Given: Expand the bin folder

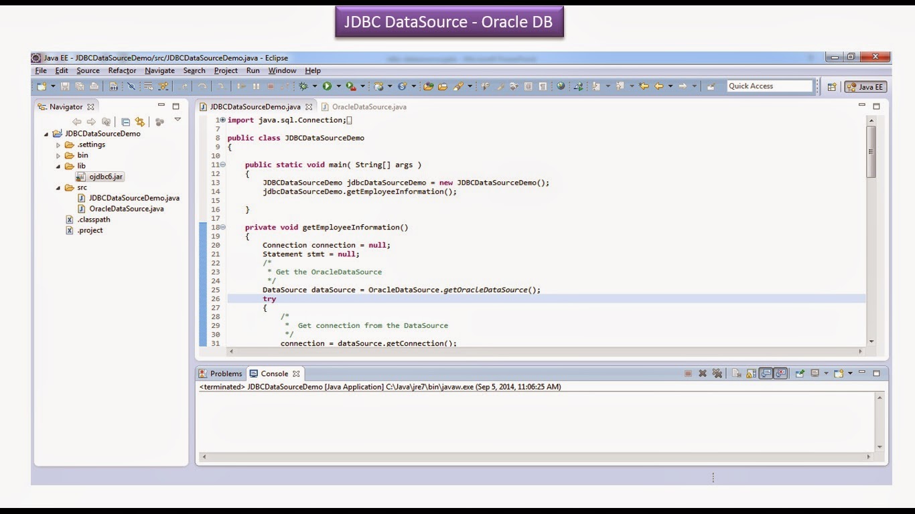Looking at the screenshot, I should (x=58, y=155).
